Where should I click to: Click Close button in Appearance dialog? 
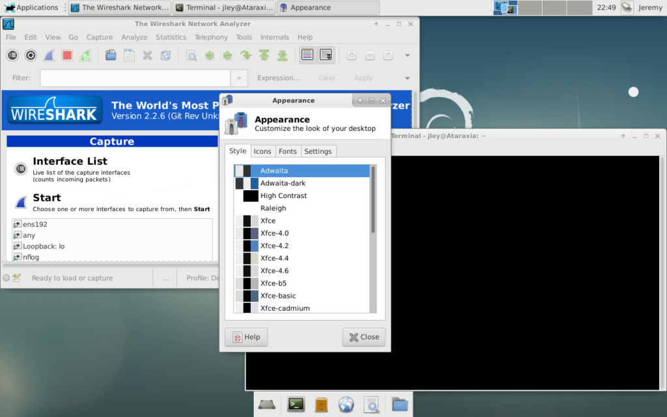click(x=363, y=337)
